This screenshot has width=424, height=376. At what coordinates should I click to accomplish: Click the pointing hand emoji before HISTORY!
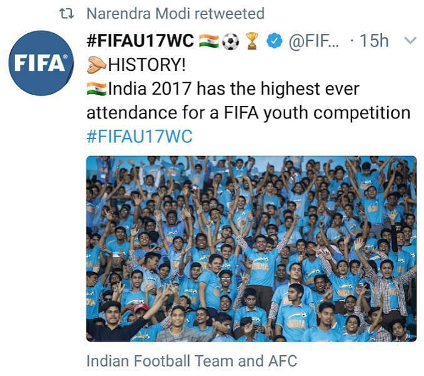96,65
